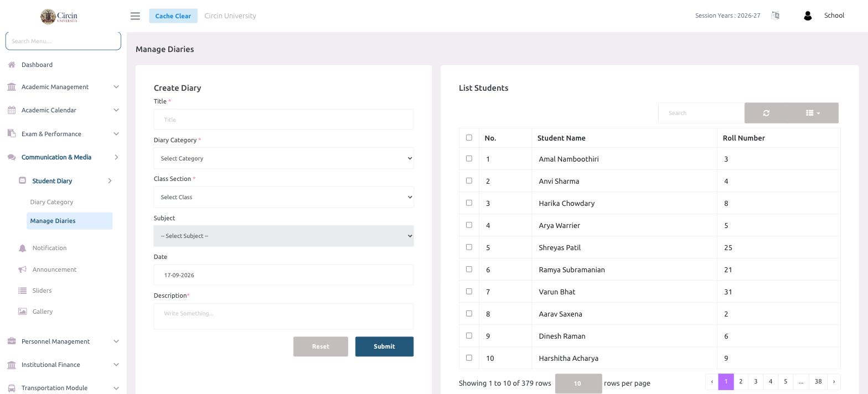Screen dimensions: 868x394
Task: Collapse Communication & Media chevron
Action: pyautogui.click(x=116, y=157)
